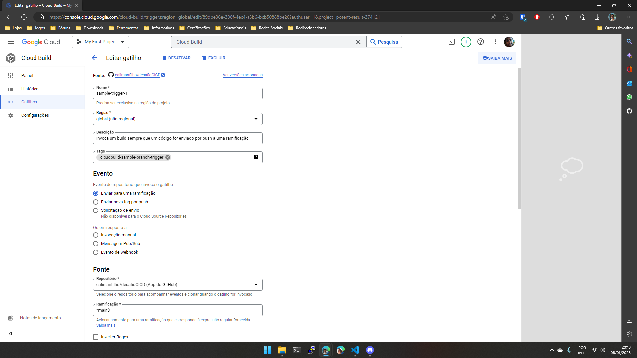Image resolution: width=637 pixels, height=358 pixels.
Task: Click the Cloud Build home icon
Action: tap(11, 58)
